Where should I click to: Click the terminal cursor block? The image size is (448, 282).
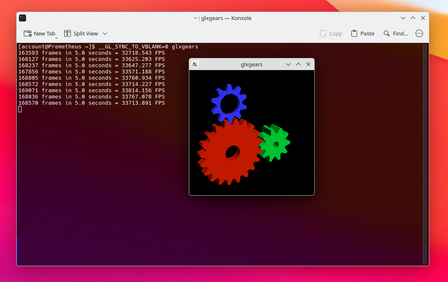[20, 109]
